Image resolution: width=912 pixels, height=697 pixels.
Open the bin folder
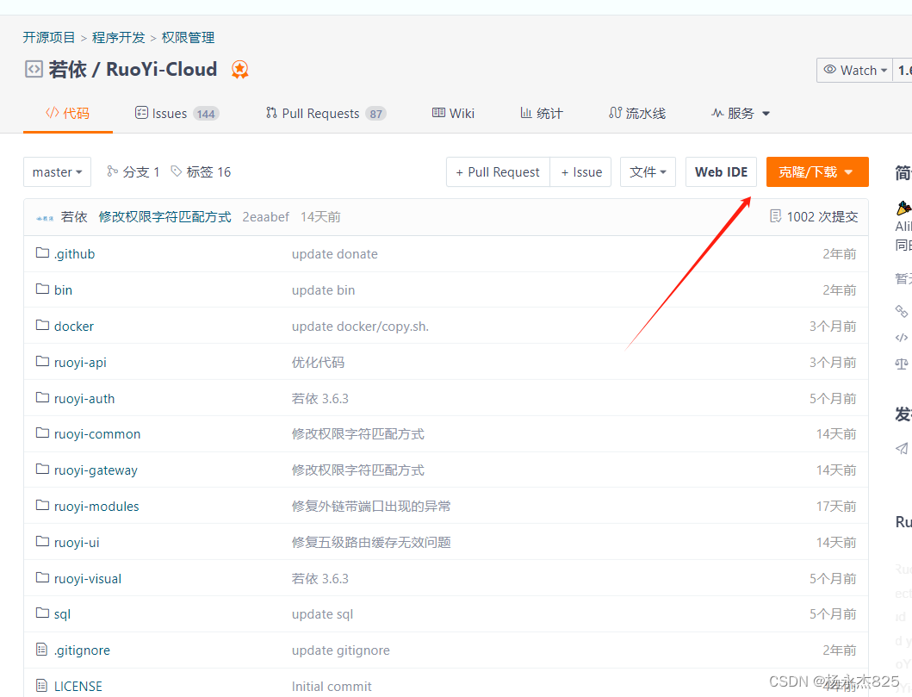pyautogui.click(x=63, y=289)
